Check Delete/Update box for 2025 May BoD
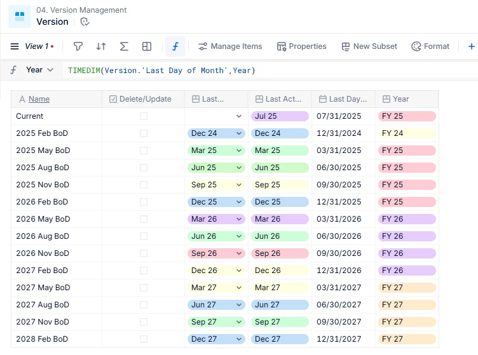The width and height of the screenshot is (478, 355). [144, 151]
